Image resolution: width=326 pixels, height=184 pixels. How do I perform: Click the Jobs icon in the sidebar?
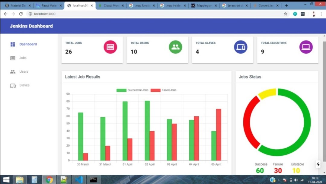tap(13, 58)
